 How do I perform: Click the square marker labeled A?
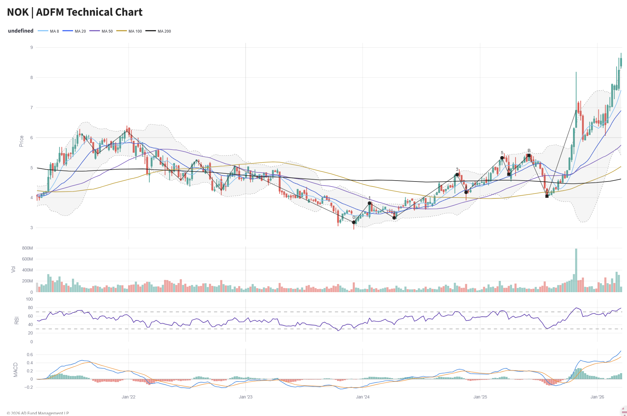pos(509,174)
